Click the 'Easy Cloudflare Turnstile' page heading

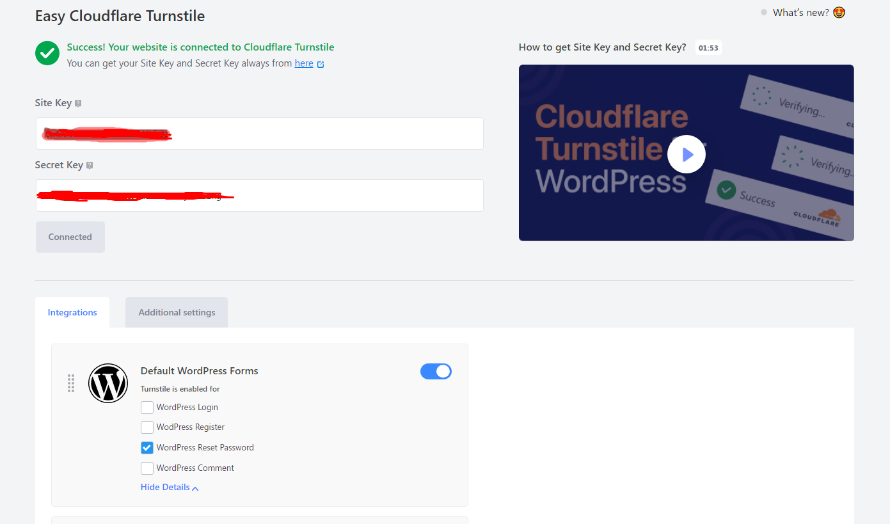[x=120, y=16]
